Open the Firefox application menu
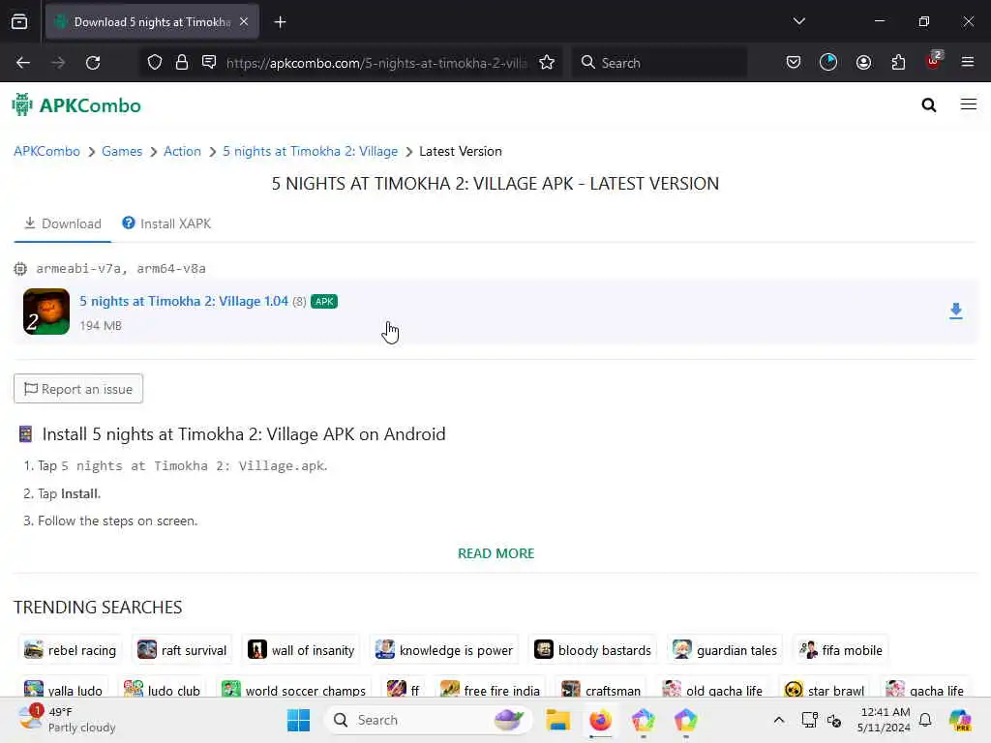Screen dimensions: 991x743 (968, 63)
